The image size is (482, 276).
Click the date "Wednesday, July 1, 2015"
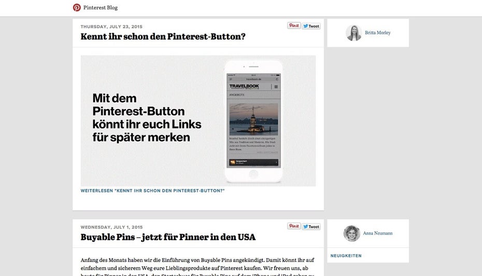tap(111, 227)
